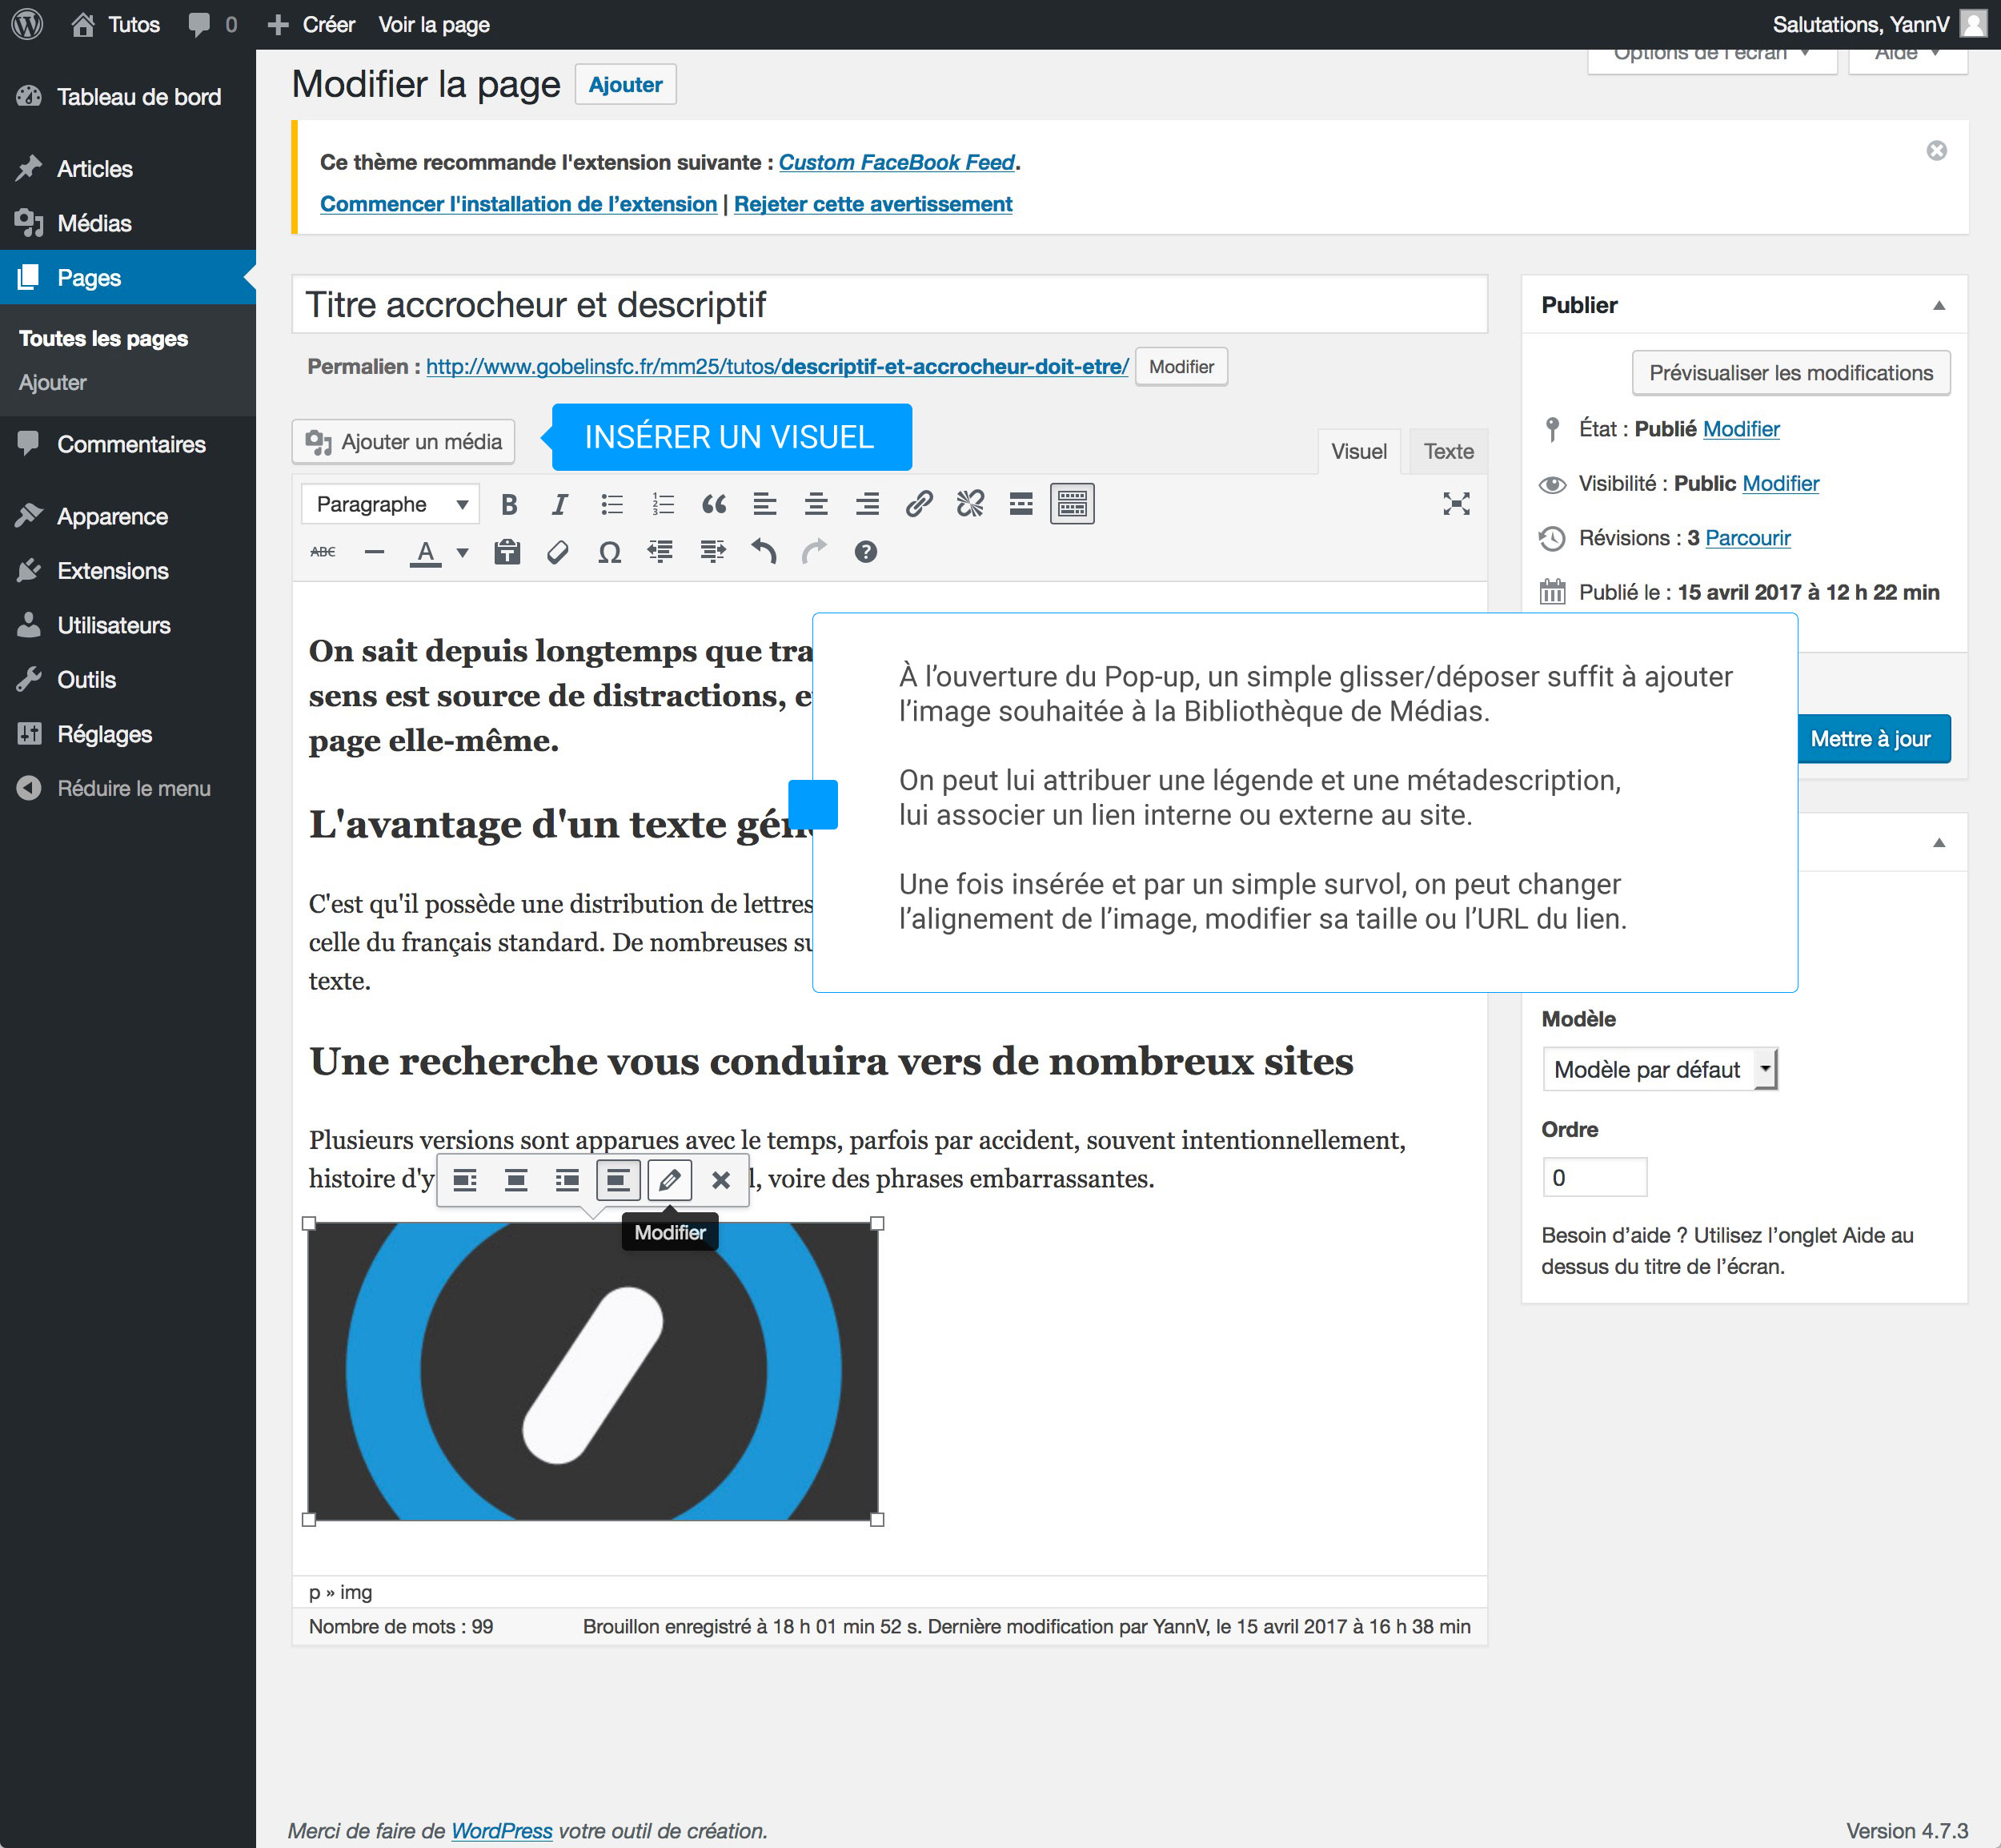This screenshot has height=1848, width=2001.
Task: Click Rejeter cette avertissement link
Action: point(872,204)
